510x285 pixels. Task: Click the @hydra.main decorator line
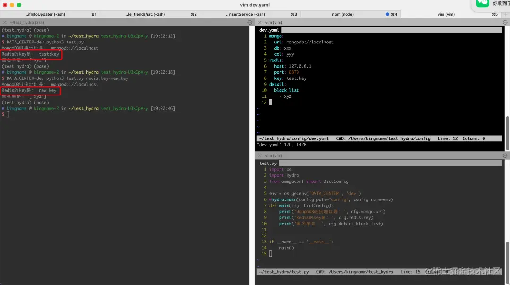[x=331, y=199]
